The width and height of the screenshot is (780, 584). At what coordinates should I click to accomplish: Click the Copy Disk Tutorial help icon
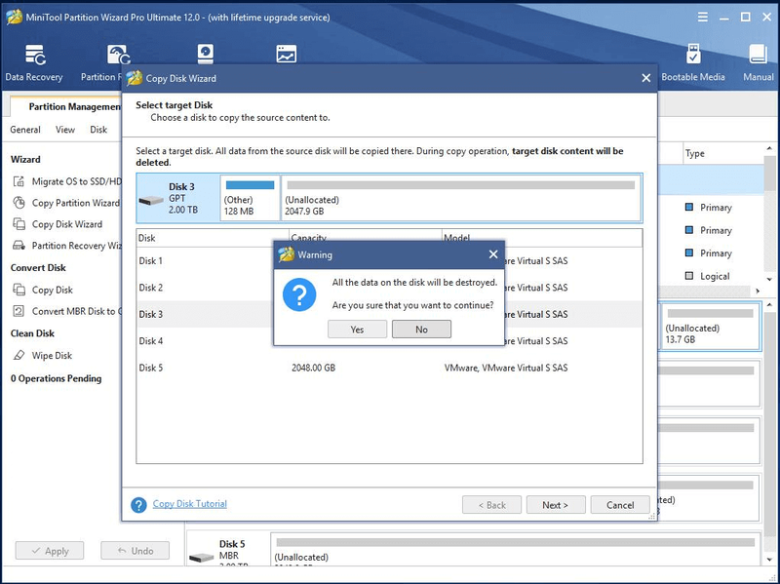tap(138, 505)
